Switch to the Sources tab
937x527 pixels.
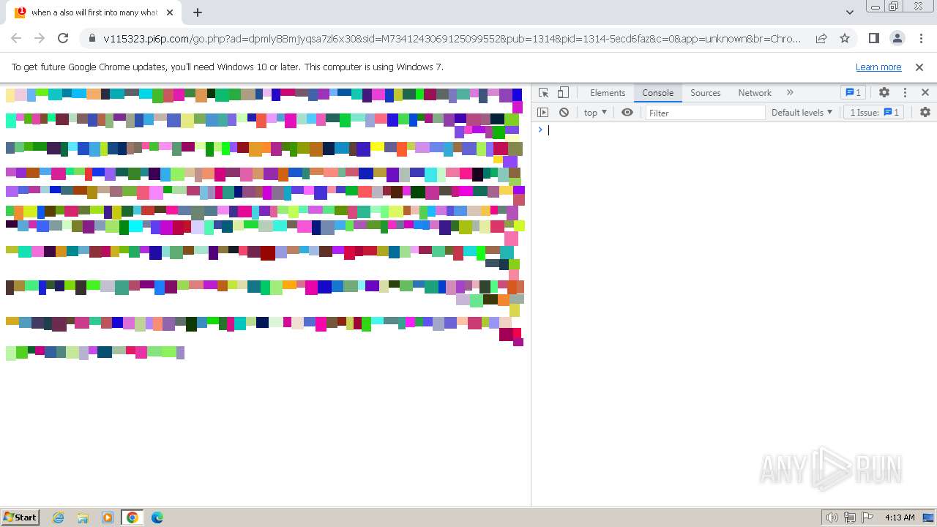pyautogui.click(x=706, y=93)
